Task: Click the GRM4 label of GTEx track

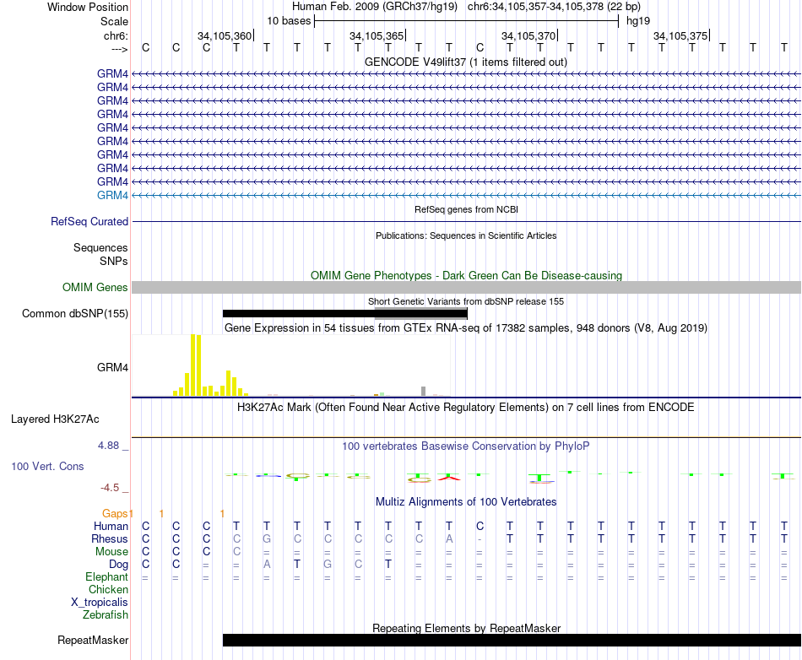Action: point(112,368)
